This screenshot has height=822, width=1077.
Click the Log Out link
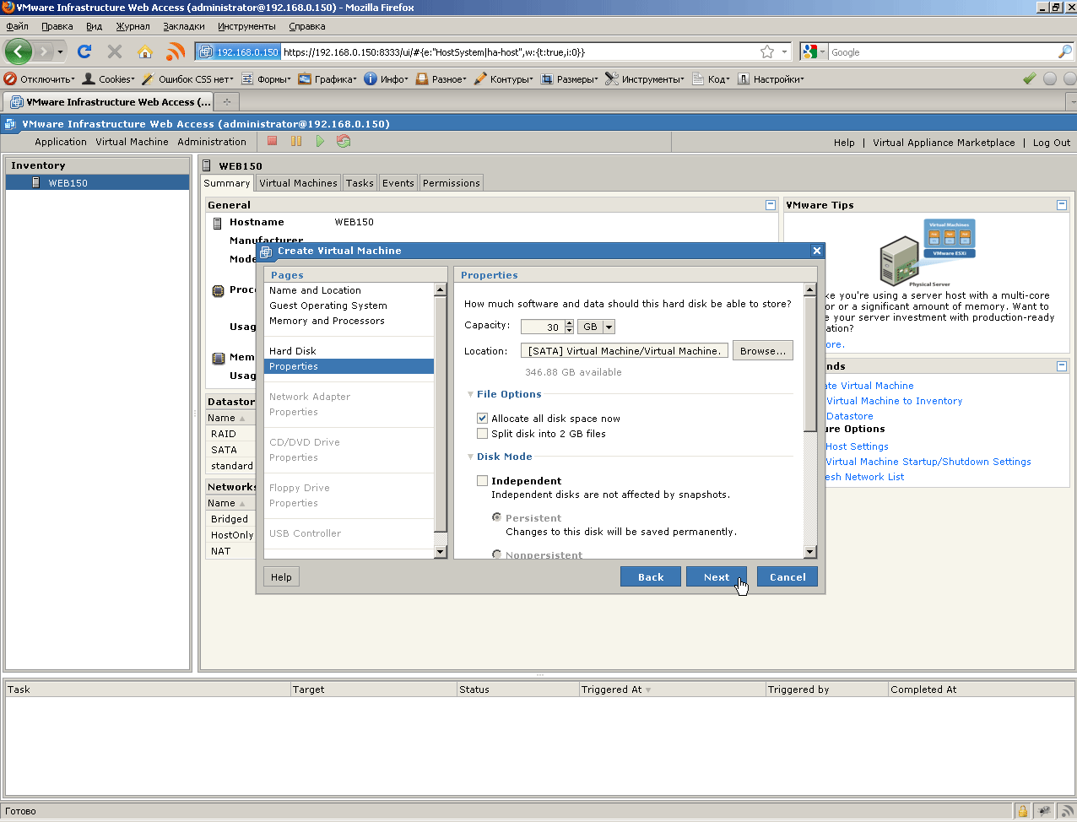click(x=1052, y=143)
